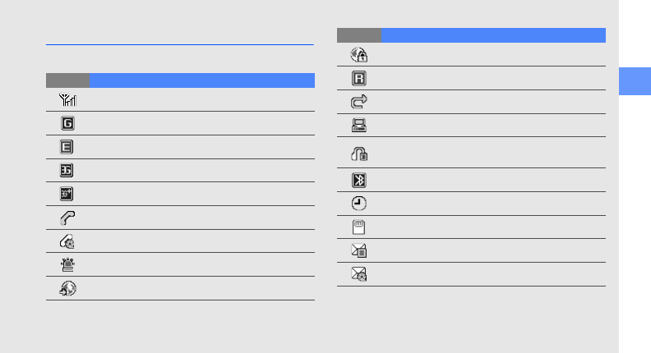The image size is (651, 353).
Task: Click the roaming 'R' icon
Action: pyautogui.click(x=359, y=79)
